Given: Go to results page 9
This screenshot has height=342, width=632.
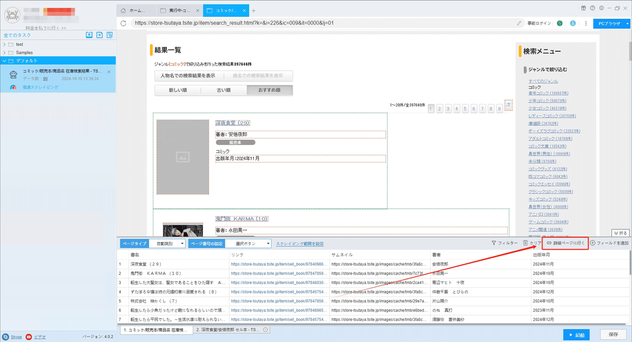Looking at the screenshot, I should click(499, 109).
